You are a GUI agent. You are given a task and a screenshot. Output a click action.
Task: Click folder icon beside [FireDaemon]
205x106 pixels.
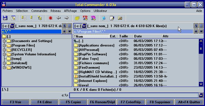tap(76, 68)
